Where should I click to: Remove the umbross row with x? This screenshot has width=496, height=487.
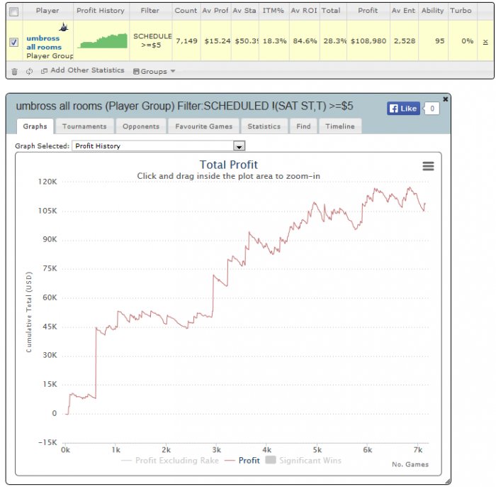485,41
